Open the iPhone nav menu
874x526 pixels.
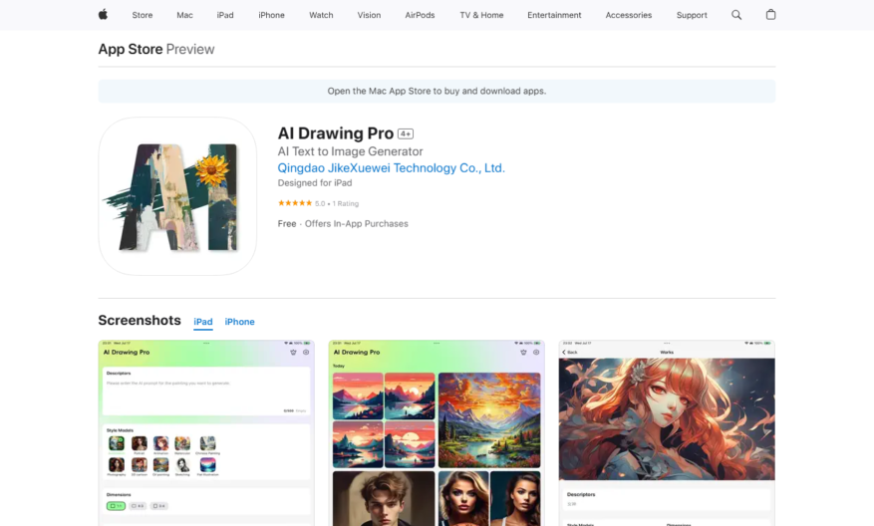click(x=271, y=15)
